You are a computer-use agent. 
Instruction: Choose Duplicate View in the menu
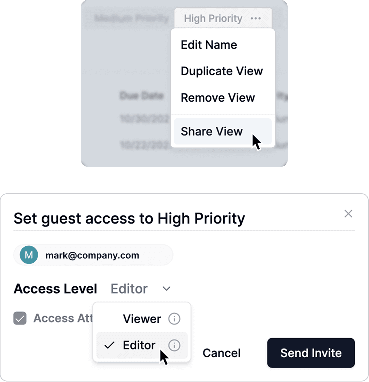click(x=222, y=71)
